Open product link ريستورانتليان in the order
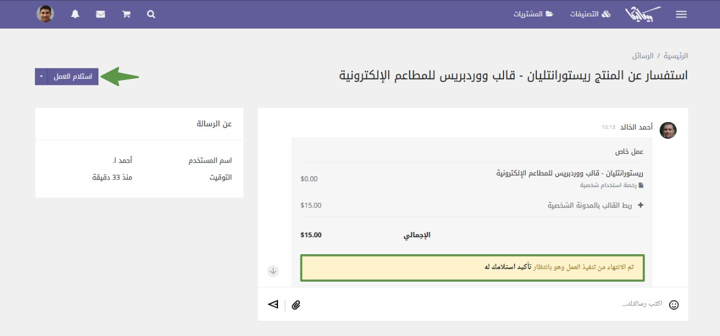The height and width of the screenshot is (336, 720). click(x=570, y=174)
